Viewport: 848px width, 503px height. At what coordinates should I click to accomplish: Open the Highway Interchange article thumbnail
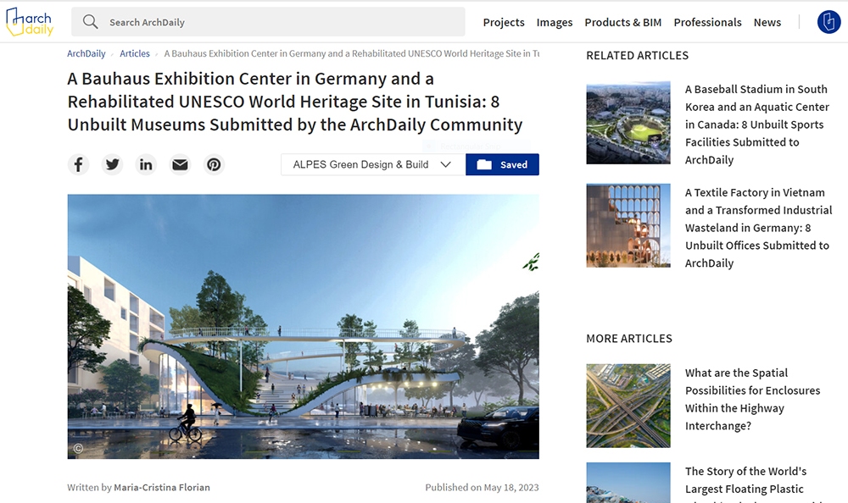(628, 406)
